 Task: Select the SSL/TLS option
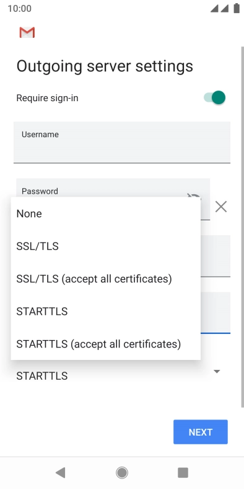tap(105, 246)
